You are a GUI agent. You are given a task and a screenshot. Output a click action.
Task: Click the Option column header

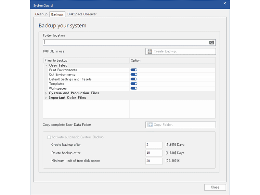pyautogui.click(x=173, y=60)
